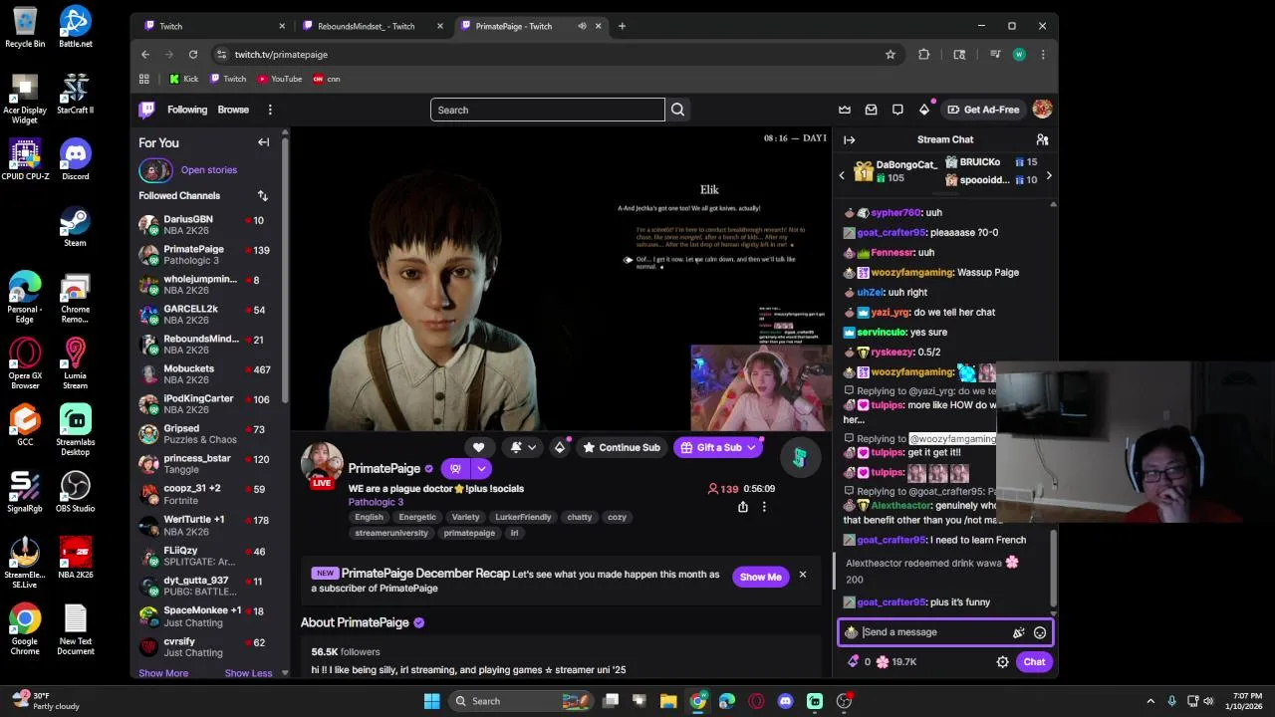This screenshot has width=1275, height=717.
Task: Open the emote picker in chat
Action: [x=1040, y=632]
